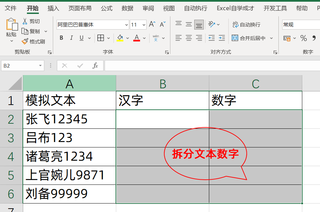This screenshot has width=320, height=212.
Task: Expand the copy options arrow next to 复制
Action: (46, 31)
